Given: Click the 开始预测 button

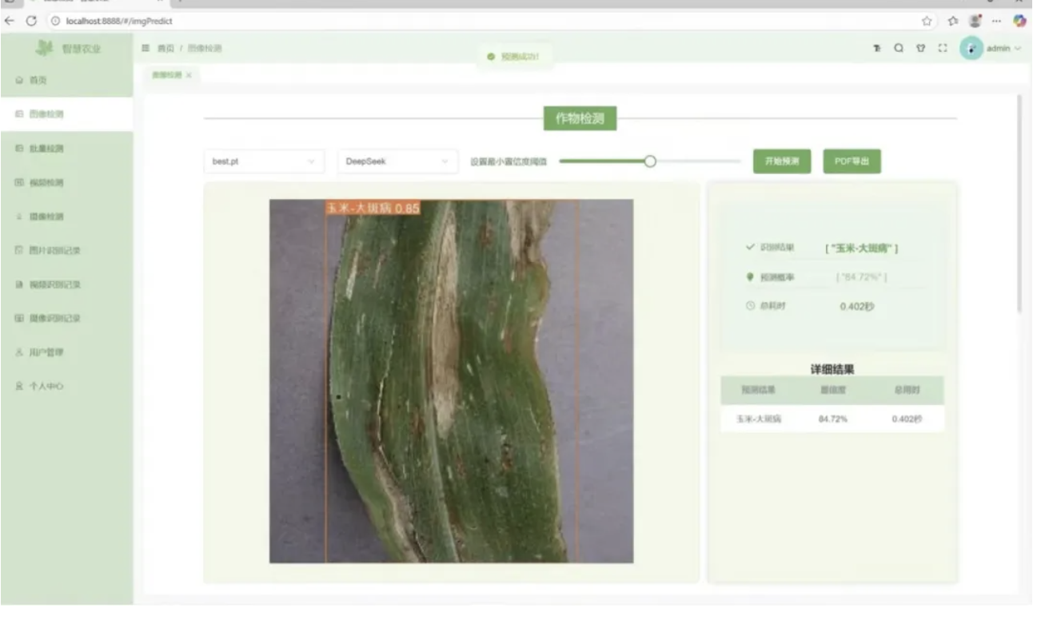Looking at the screenshot, I should click(781, 161).
